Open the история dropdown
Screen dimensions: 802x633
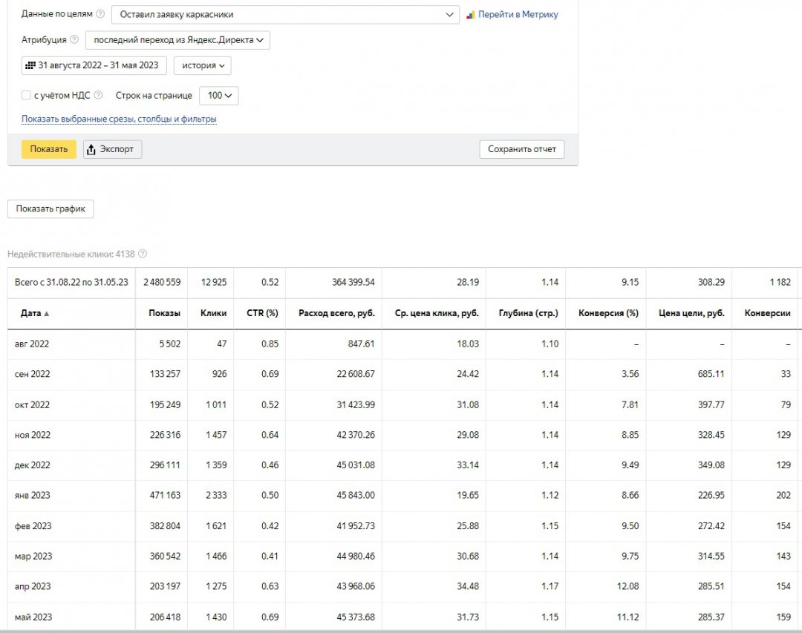pos(202,65)
